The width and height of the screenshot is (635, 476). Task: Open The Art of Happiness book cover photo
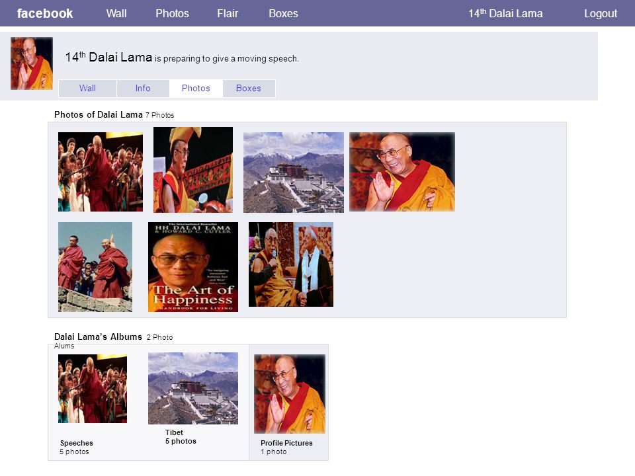193,266
